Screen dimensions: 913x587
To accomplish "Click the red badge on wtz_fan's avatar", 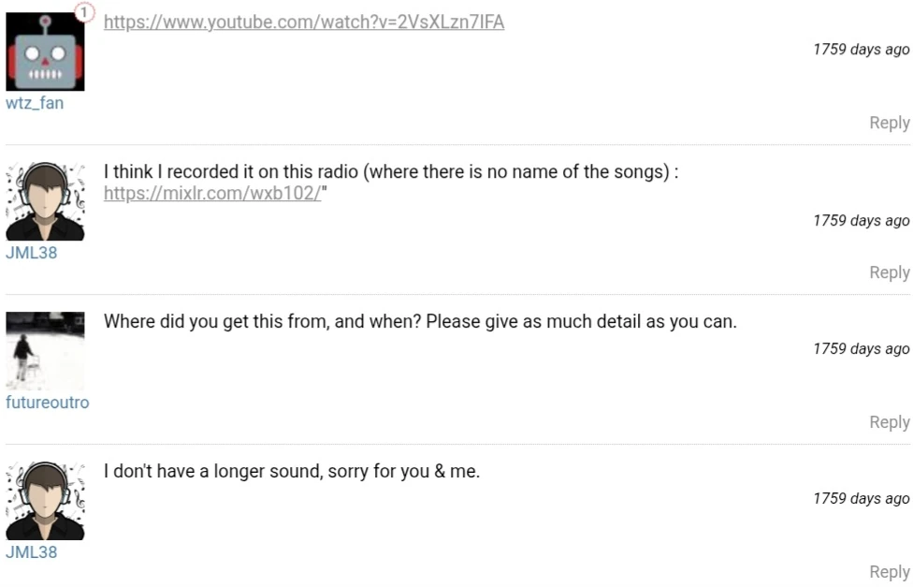I will [84, 13].
